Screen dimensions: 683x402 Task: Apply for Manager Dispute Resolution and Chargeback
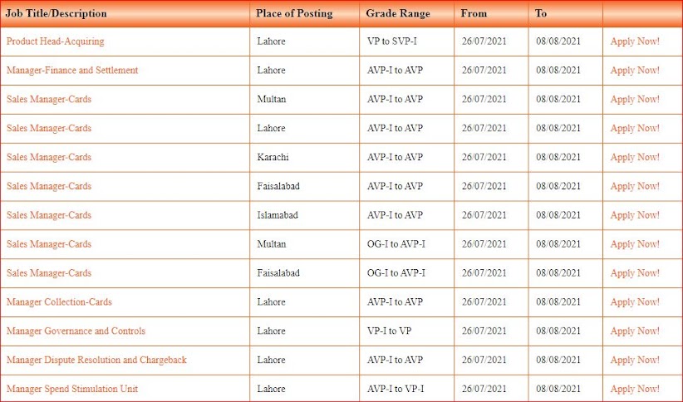click(635, 360)
